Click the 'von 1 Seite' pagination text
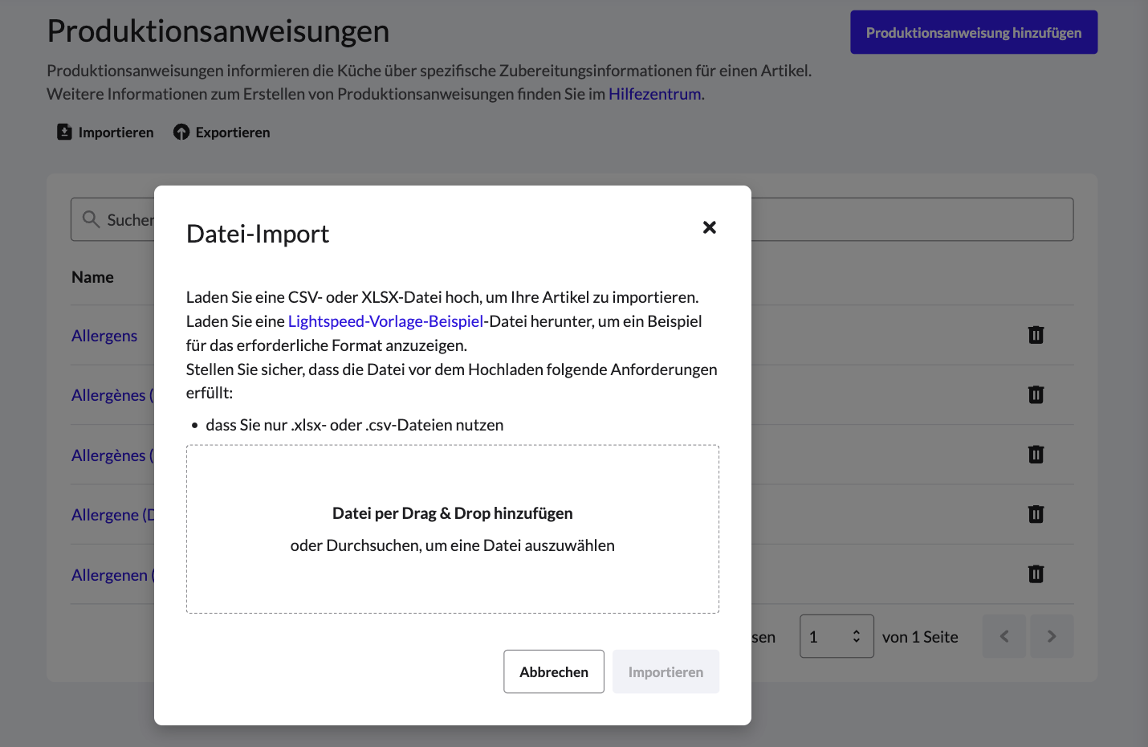Viewport: 1148px width, 747px height. (920, 637)
